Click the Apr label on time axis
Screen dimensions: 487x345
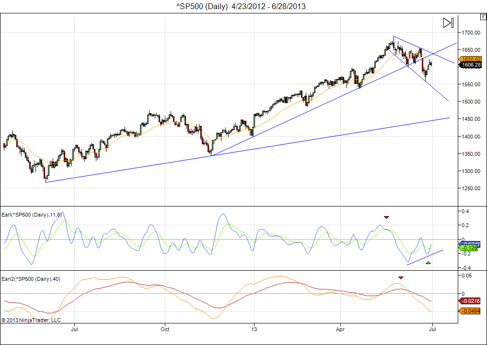click(340, 329)
